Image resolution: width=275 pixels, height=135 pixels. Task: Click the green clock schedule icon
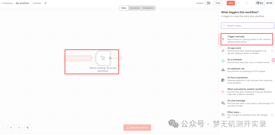[223, 61]
